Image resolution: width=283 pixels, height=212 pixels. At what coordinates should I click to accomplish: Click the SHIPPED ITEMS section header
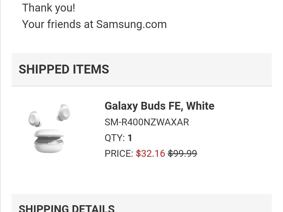click(64, 69)
